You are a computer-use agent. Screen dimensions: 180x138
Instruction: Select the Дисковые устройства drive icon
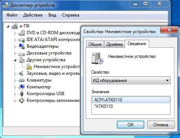pyautogui.click(x=21, y=53)
